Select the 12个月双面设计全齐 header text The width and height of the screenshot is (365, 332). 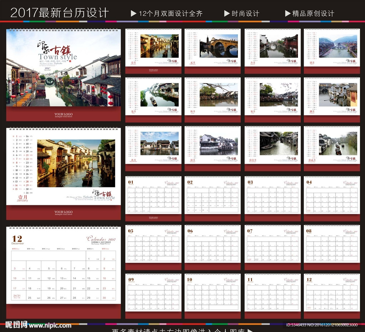pos(171,14)
